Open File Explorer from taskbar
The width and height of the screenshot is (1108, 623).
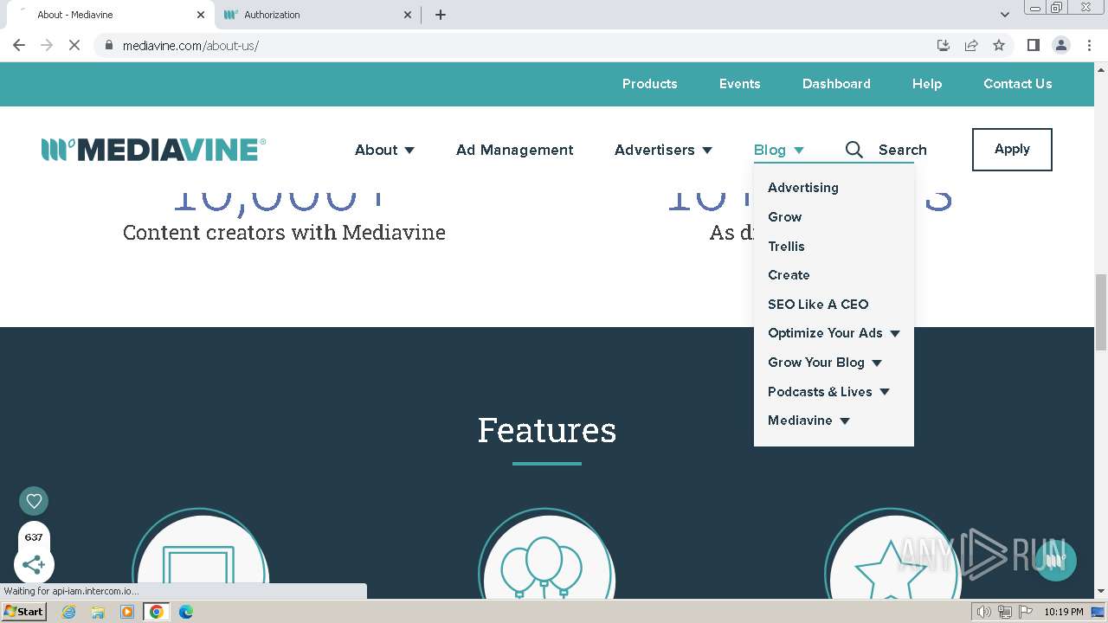[98, 612]
